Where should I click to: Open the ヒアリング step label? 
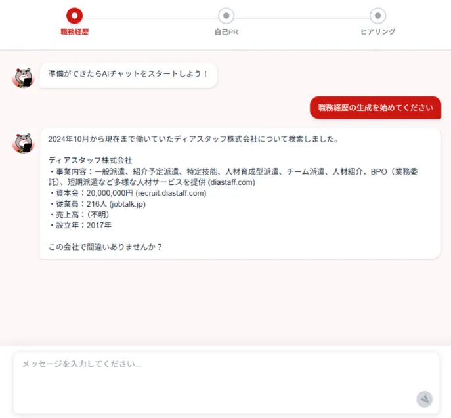[x=377, y=31]
